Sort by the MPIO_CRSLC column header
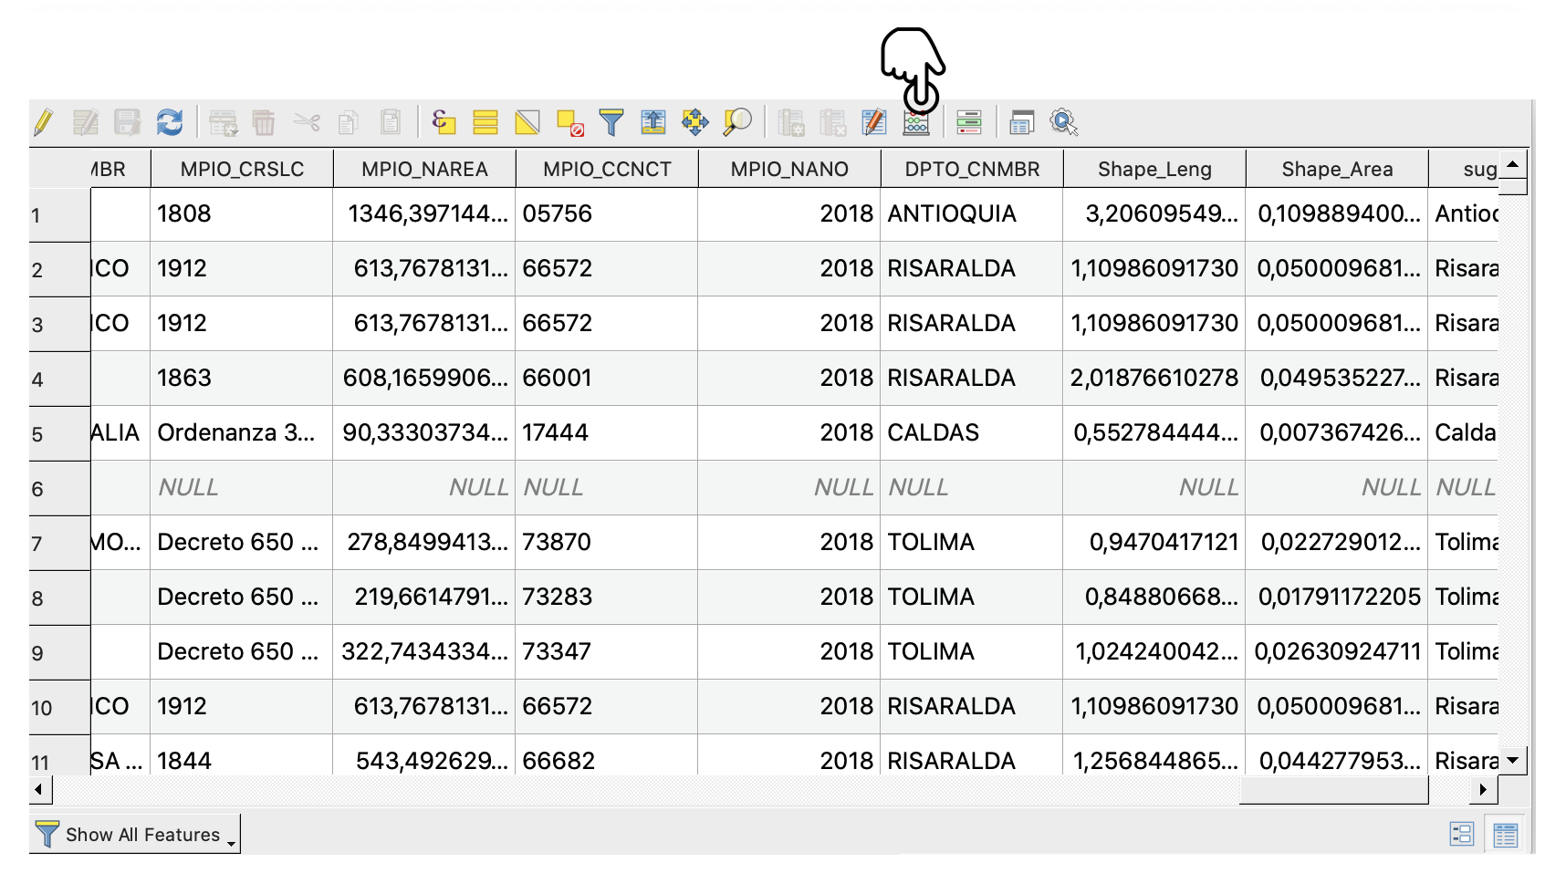The image size is (1566, 894). (x=242, y=169)
